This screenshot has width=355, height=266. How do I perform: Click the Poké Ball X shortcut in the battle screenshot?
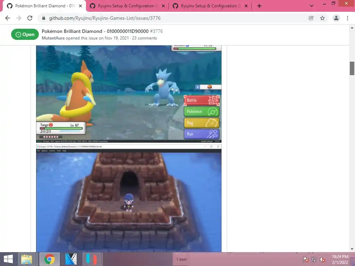coord(208,87)
